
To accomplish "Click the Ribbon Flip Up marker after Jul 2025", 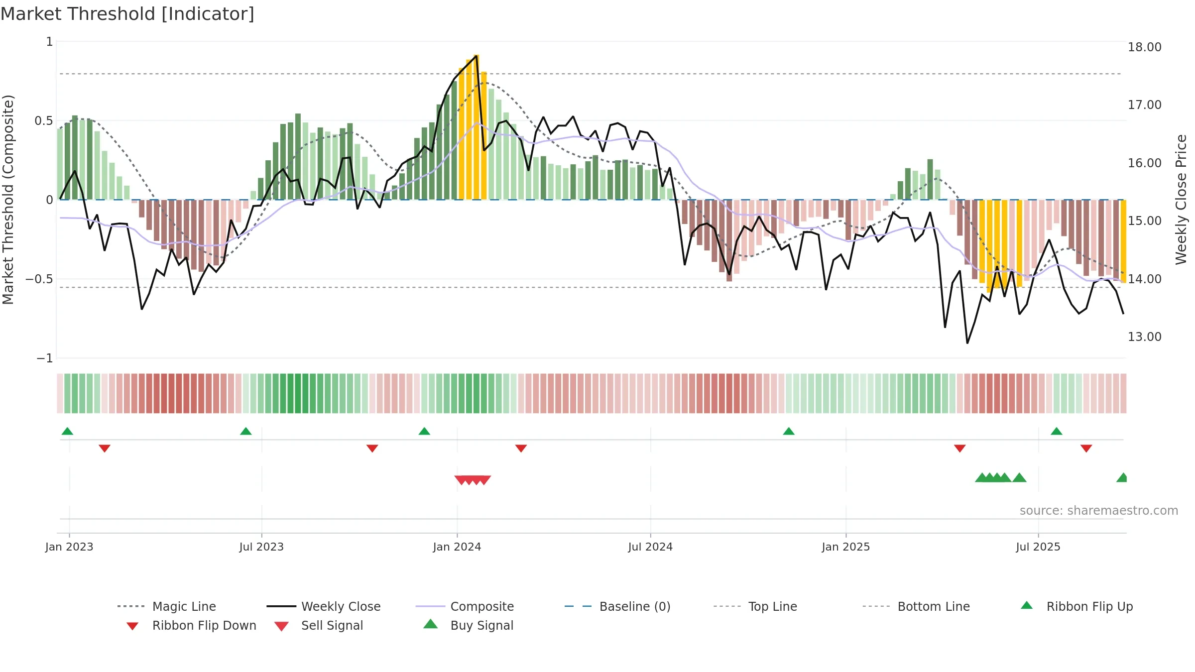I will 1057,431.
